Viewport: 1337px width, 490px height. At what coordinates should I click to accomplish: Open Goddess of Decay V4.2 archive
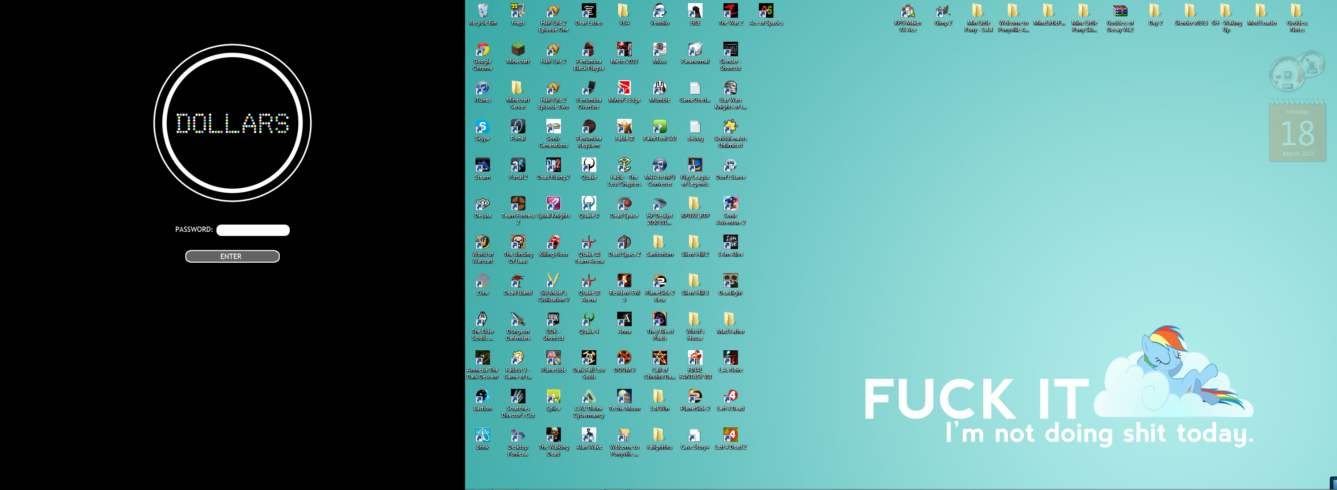tap(1120, 17)
